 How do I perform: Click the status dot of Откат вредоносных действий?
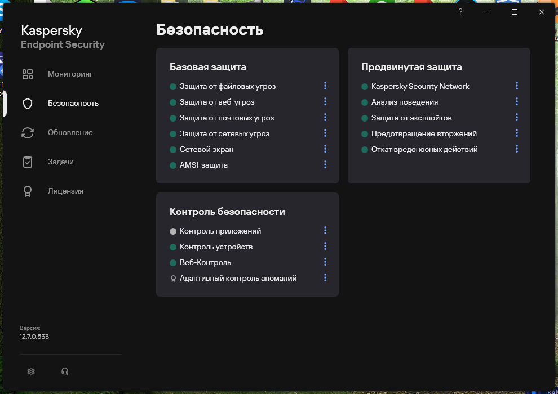tap(365, 150)
